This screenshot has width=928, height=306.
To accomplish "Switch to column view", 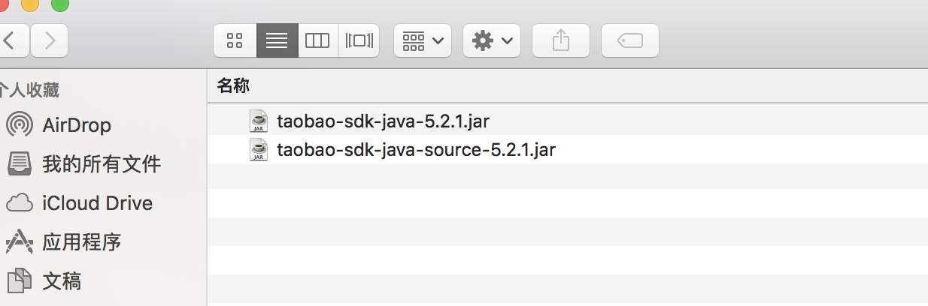I will (x=317, y=40).
